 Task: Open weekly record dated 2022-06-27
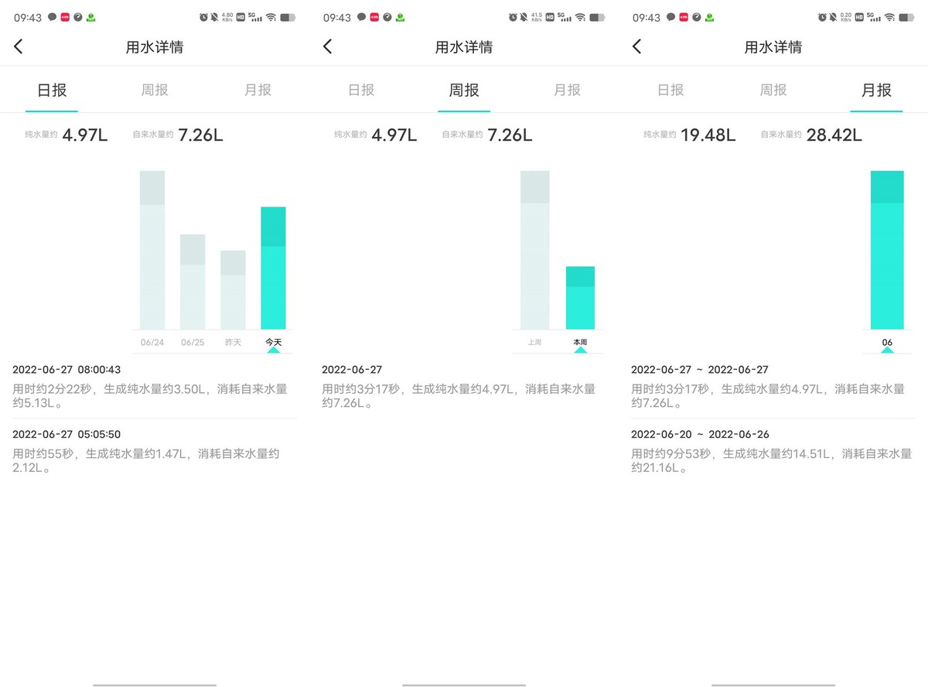point(464,386)
